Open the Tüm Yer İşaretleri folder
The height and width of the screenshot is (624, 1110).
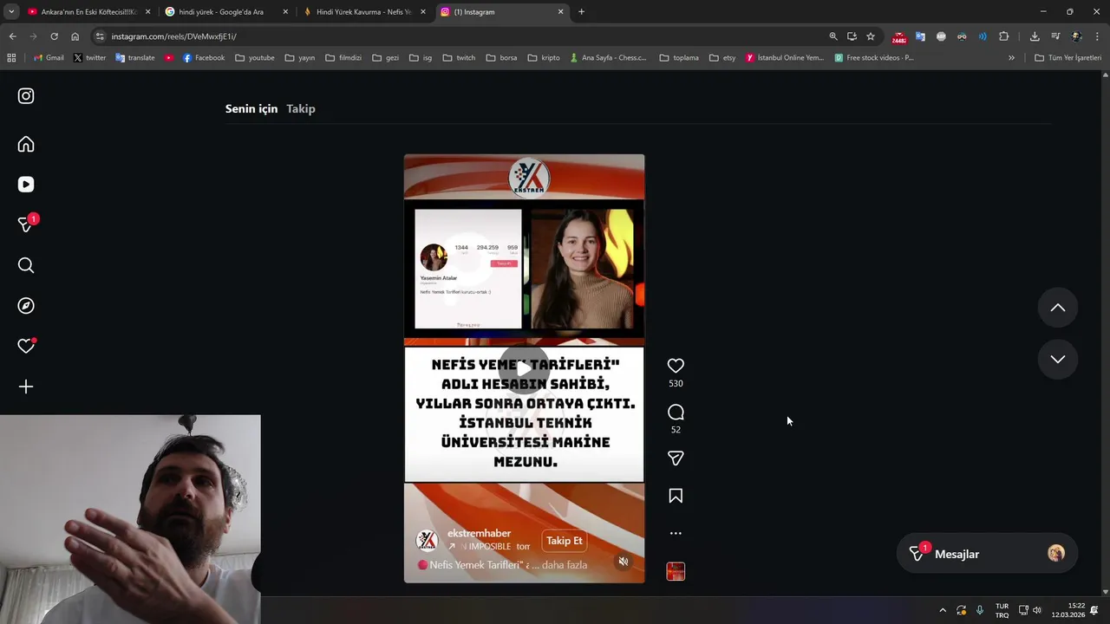1068,58
